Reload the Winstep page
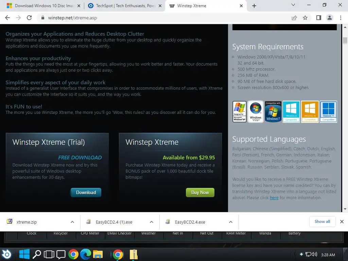 click(29, 18)
